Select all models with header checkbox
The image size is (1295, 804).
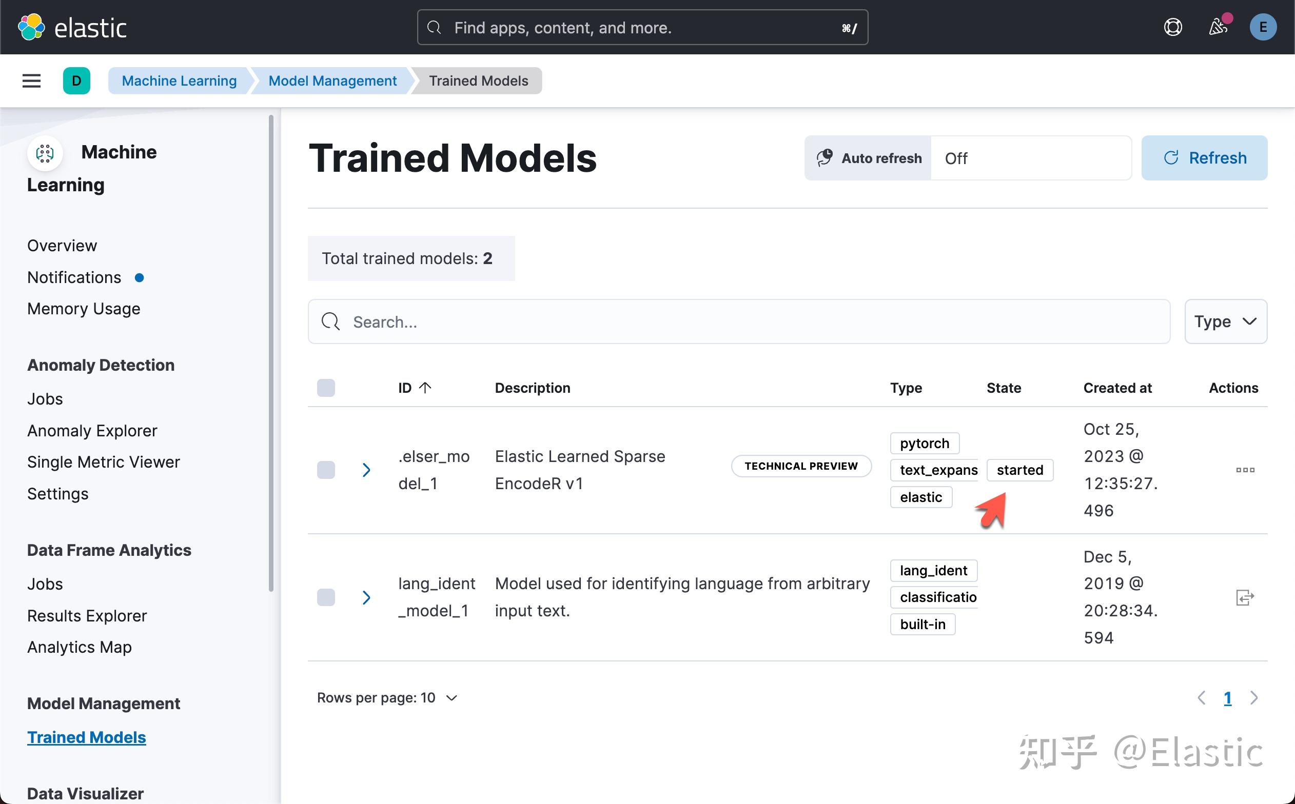[x=326, y=388]
